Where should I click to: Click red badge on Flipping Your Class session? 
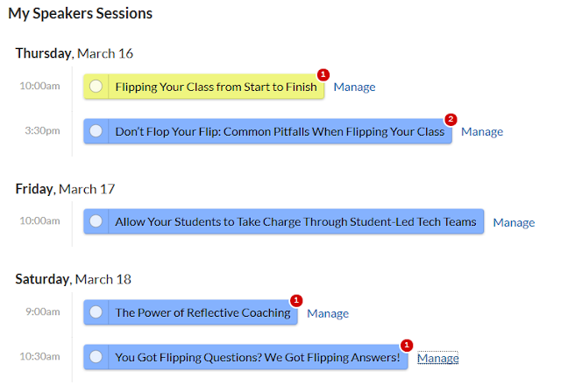click(323, 74)
